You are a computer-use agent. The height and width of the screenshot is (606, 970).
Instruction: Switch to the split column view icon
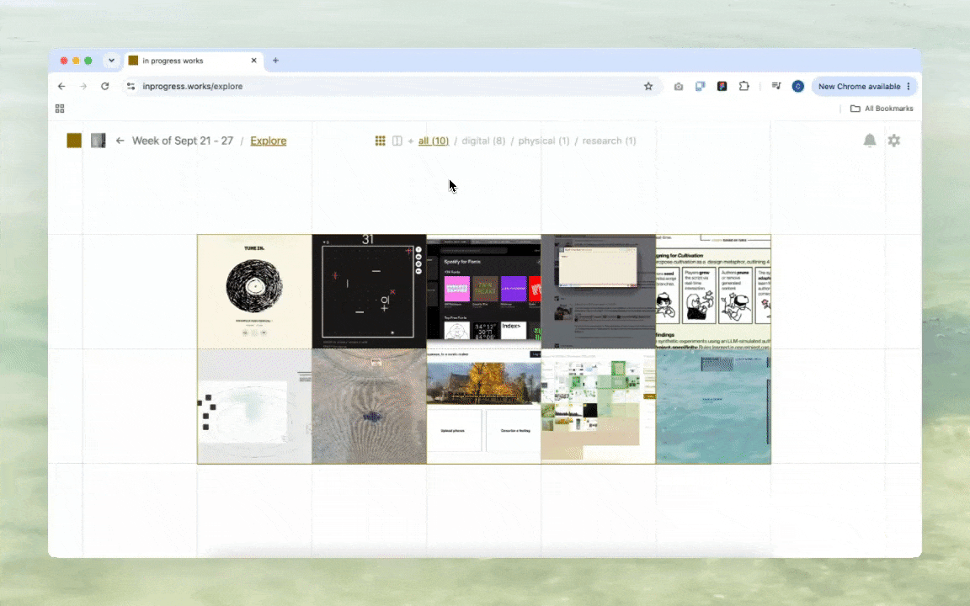coord(397,141)
